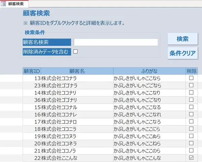Select customer ID 23 cell
Screen dimensions: 202x162
point(32,85)
